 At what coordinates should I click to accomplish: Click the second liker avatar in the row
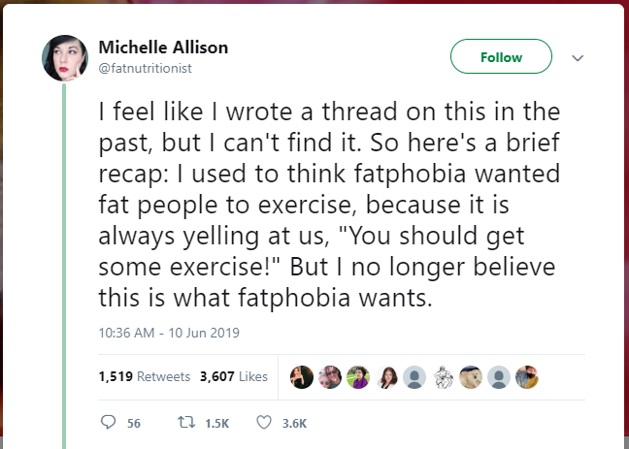pos(331,377)
